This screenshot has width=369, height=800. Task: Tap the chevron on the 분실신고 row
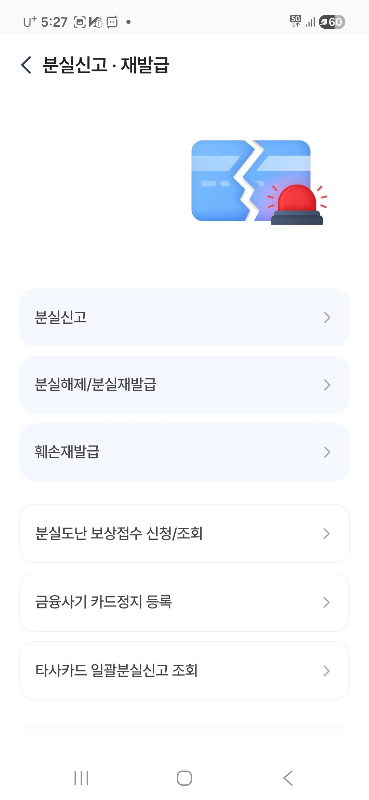point(327,318)
